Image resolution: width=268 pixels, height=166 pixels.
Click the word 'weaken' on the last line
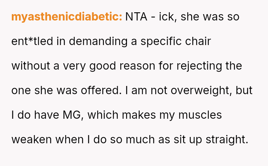tap(33, 140)
